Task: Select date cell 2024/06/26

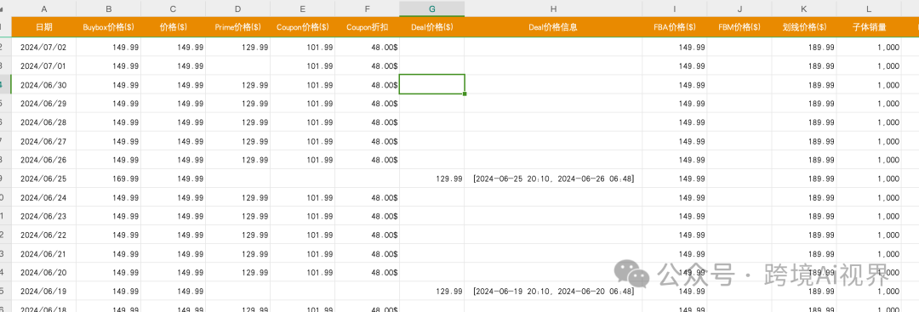Action: 43,160
